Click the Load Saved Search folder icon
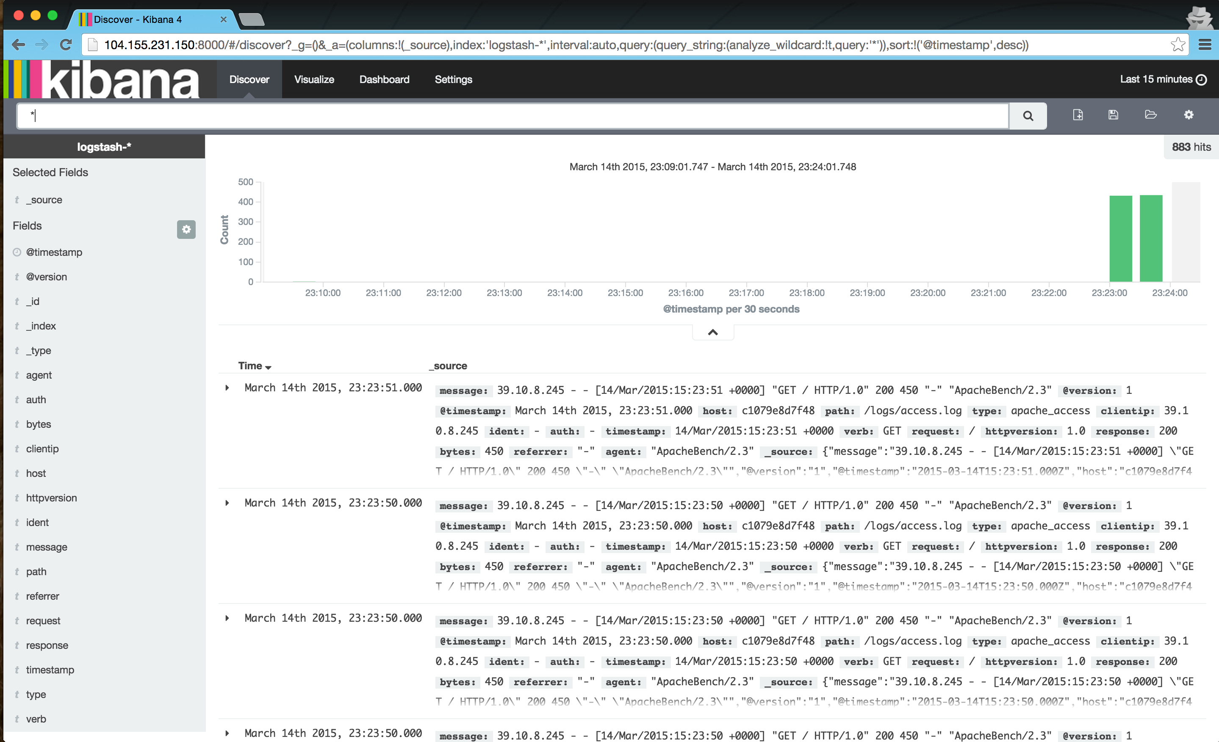The width and height of the screenshot is (1219, 742). click(1151, 115)
